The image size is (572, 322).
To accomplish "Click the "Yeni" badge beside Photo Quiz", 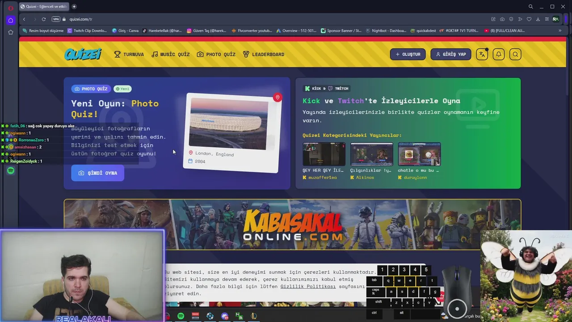I will click(122, 89).
